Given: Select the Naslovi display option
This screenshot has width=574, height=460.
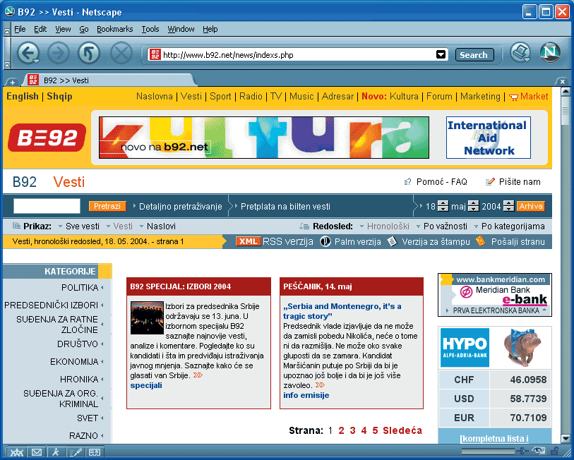Looking at the screenshot, I should (x=161, y=226).
